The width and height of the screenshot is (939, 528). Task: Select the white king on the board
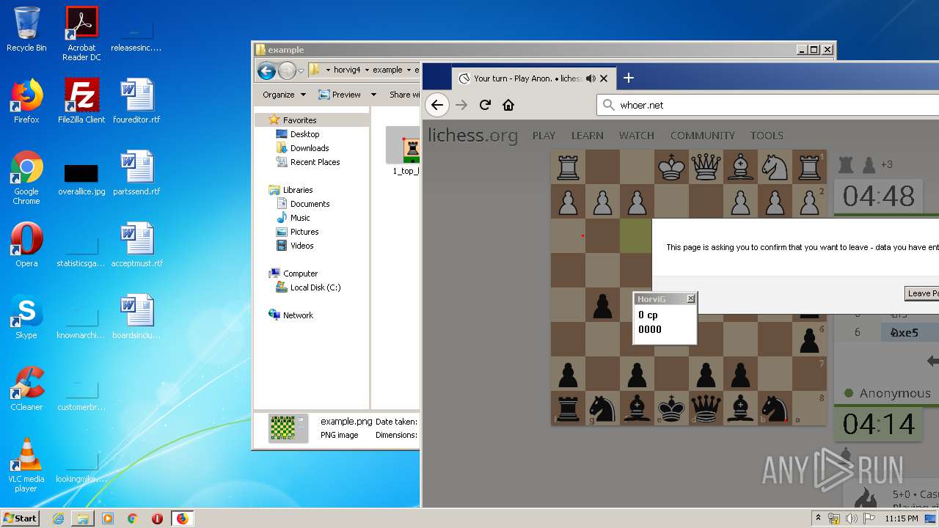(x=671, y=166)
